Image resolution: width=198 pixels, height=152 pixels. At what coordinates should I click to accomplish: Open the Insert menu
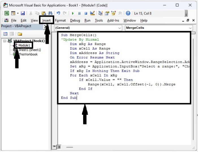pos(46,20)
